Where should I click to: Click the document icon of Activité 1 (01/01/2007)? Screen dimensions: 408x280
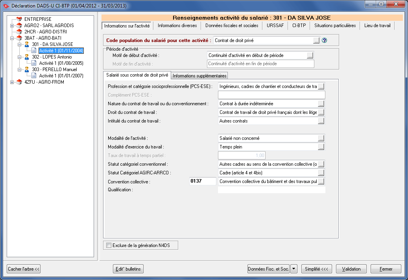pos(34,76)
